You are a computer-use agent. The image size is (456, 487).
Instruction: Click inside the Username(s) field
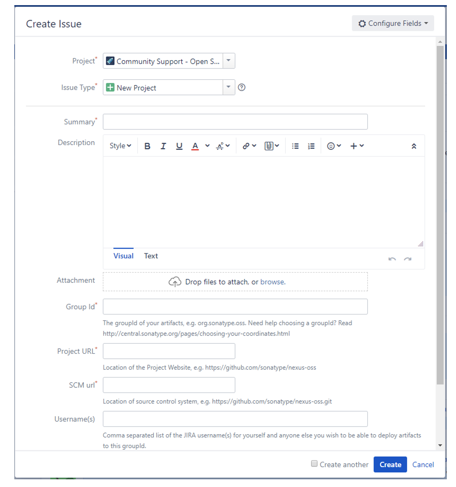235,419
